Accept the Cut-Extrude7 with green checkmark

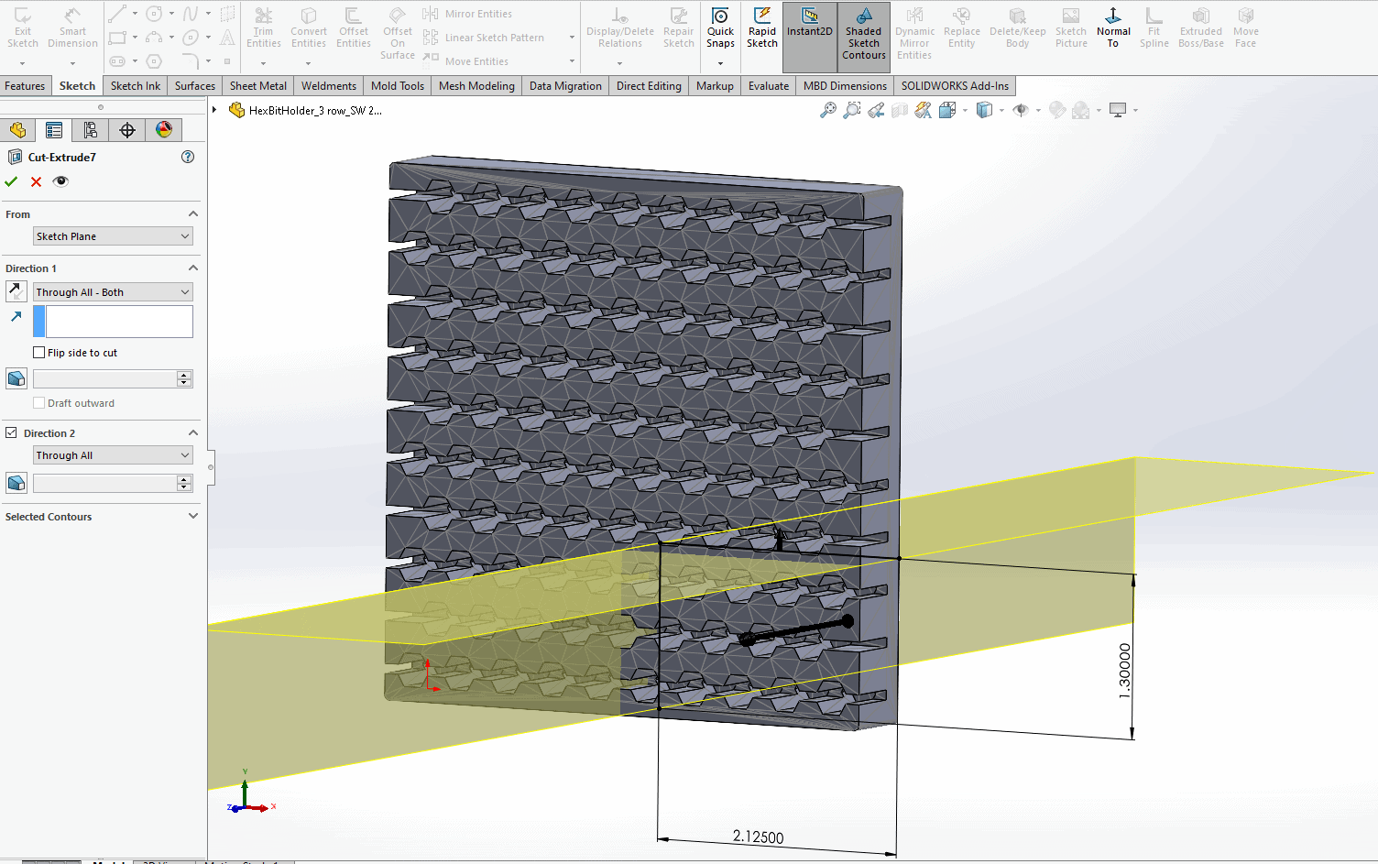(x=11, y=181)
